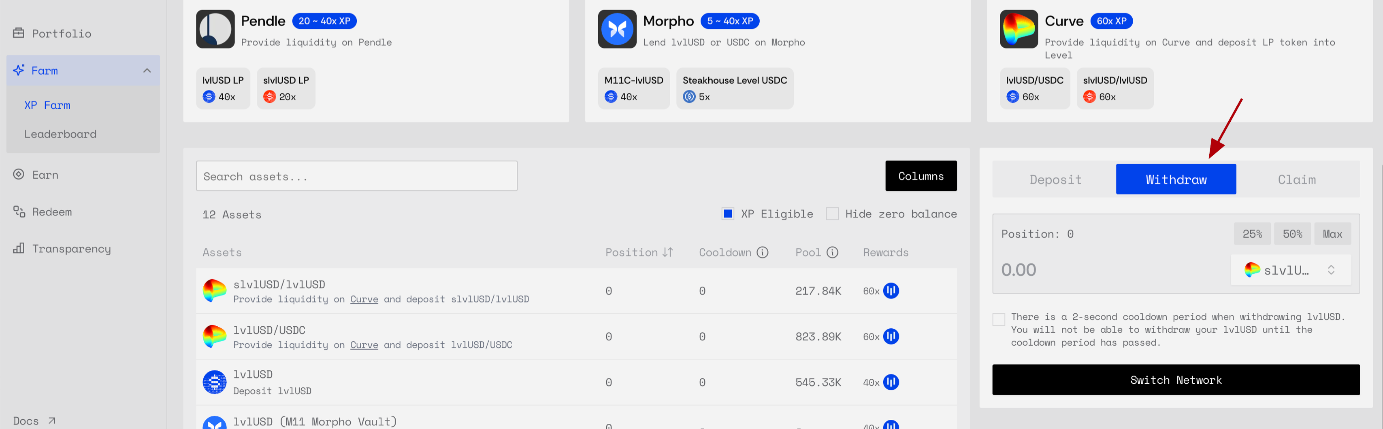Select the Max amount button
This screenshot has height=429, width=1383.
1332,234
